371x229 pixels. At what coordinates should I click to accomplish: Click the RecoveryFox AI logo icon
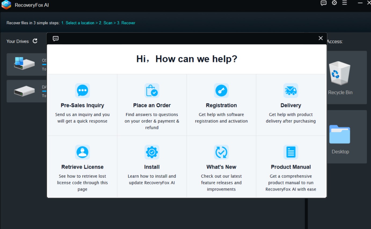[x=6, y=5]
